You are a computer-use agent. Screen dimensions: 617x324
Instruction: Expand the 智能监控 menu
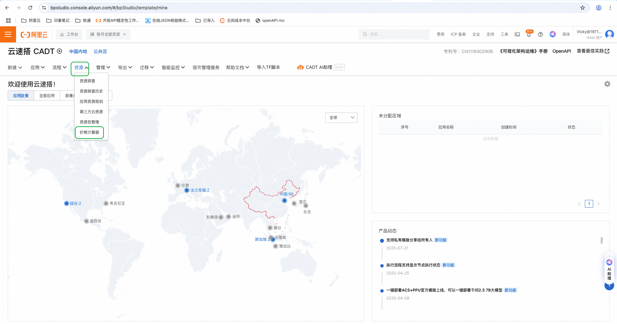point(173,67)
